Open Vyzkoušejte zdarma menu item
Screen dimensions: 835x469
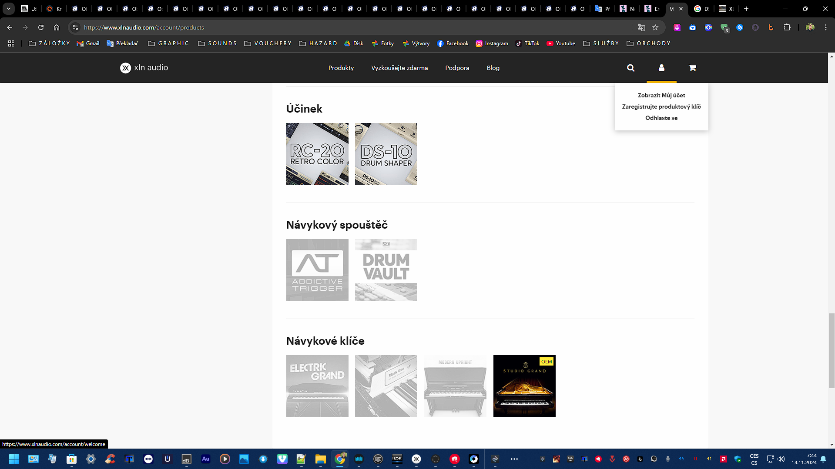(399, 68)
